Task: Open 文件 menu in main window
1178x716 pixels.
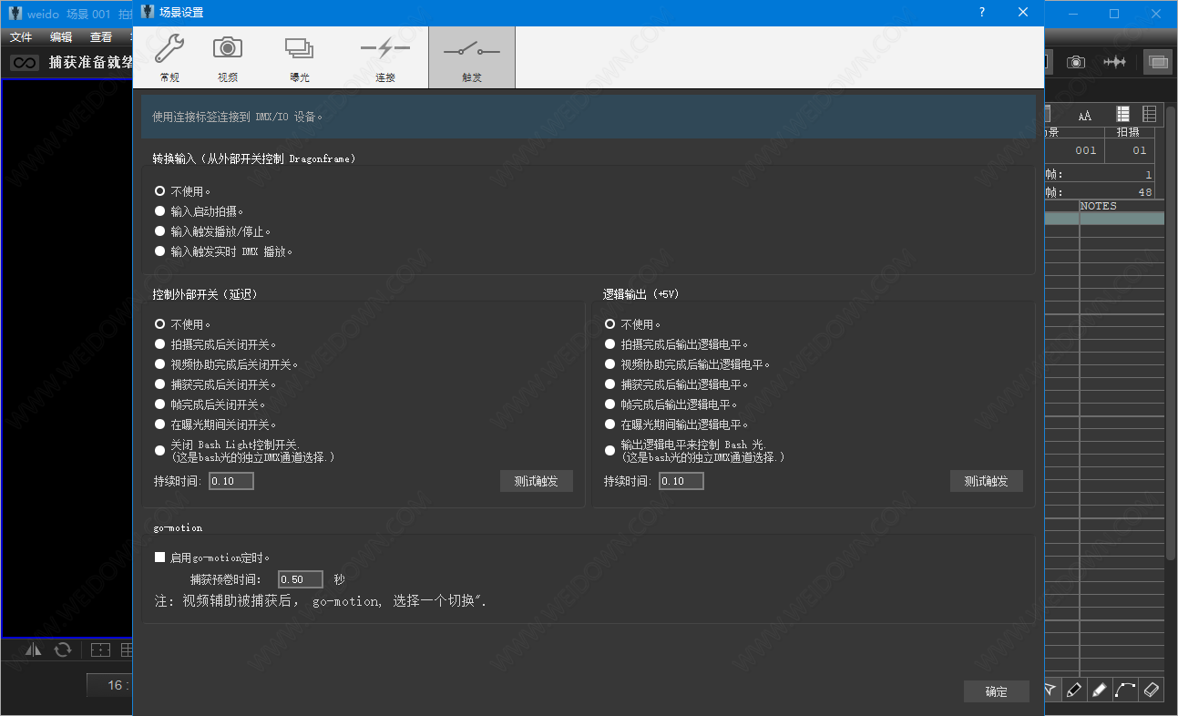Action: tap(21, 37)
